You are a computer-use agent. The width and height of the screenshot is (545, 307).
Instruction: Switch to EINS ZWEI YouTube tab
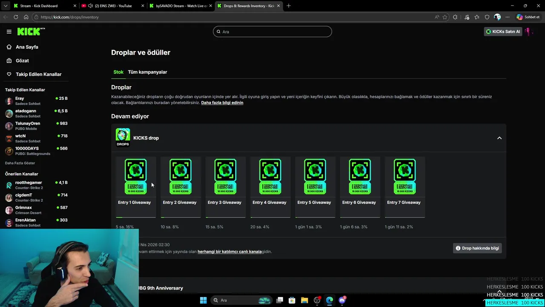113,6
